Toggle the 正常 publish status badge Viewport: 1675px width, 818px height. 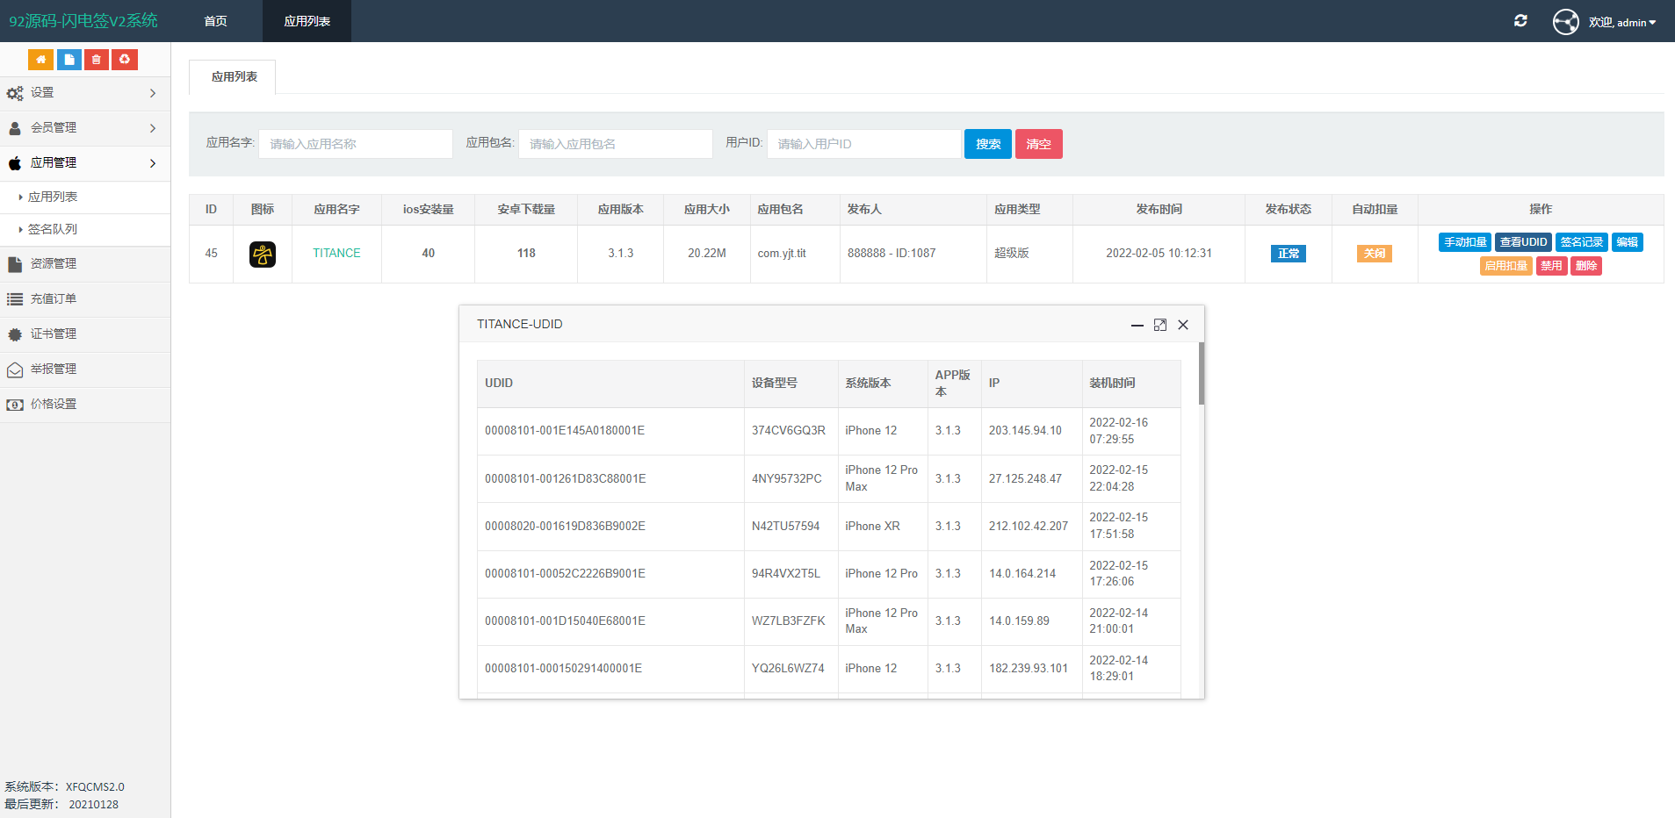tap(1288, 254)
